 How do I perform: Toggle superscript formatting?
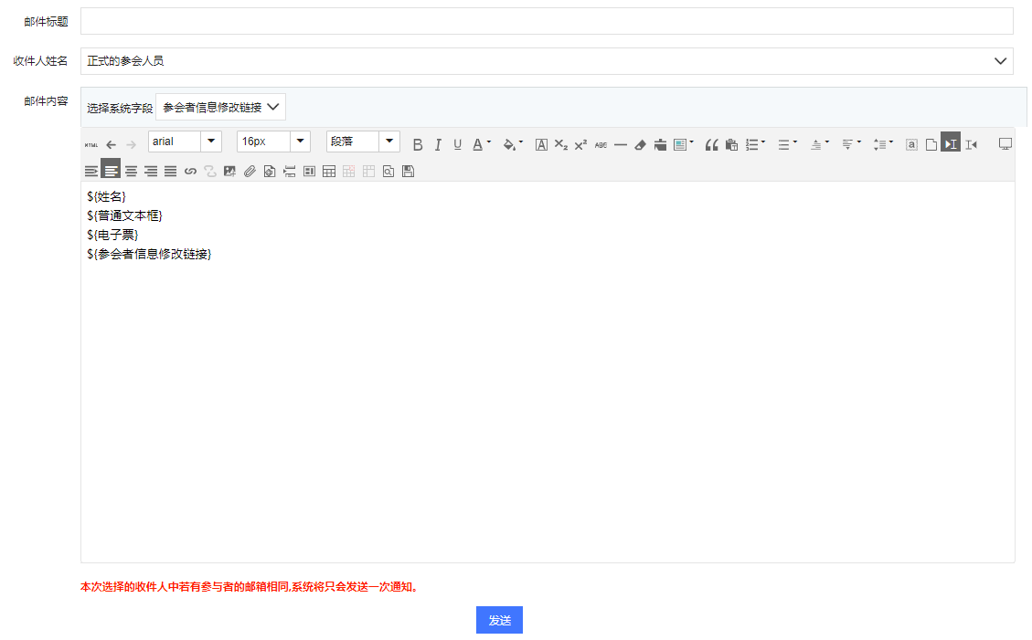580,144
